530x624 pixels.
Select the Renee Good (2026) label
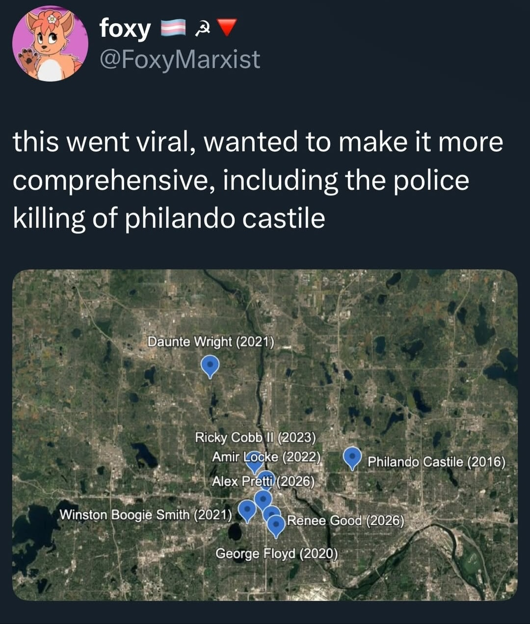[x=345, y=520]
